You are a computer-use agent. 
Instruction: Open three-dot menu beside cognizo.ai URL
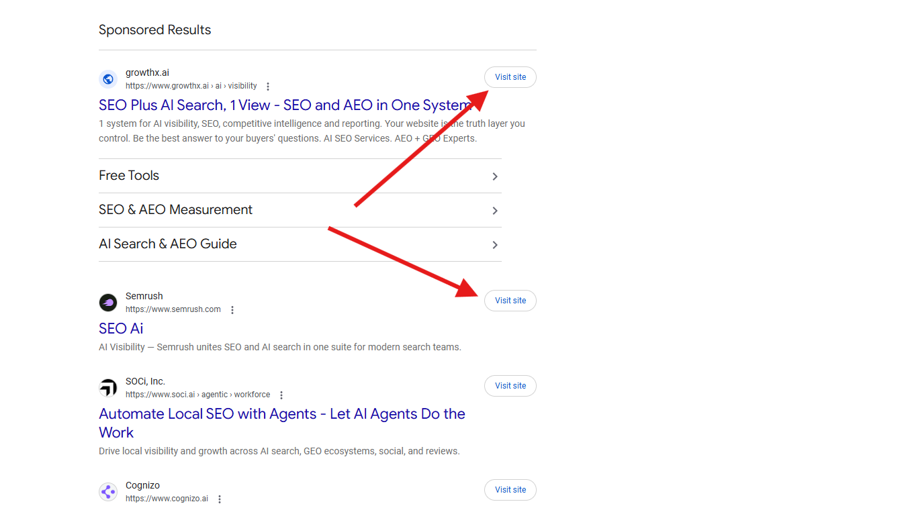pos(220,499)
